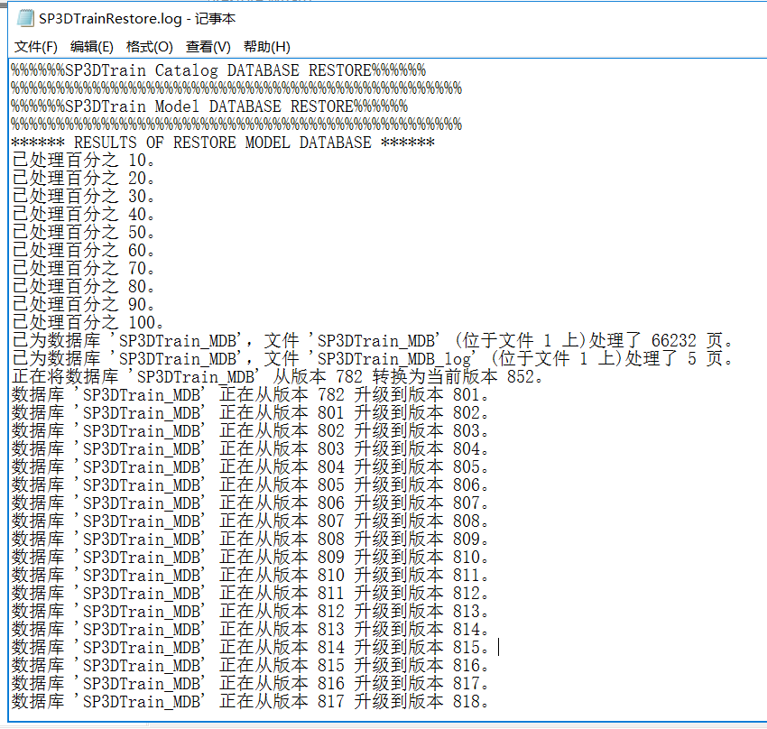The image size is (767, 729).
Task: Open the 文件(F) menu
Action: 36,47
